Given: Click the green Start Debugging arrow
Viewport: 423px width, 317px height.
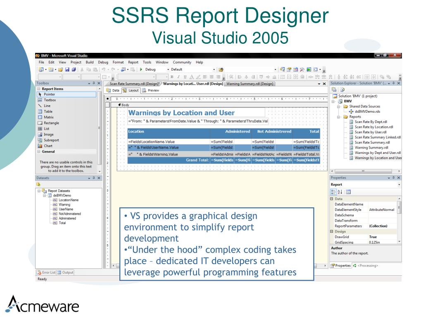Looking at the screenshot, I should tap(141, 69).
